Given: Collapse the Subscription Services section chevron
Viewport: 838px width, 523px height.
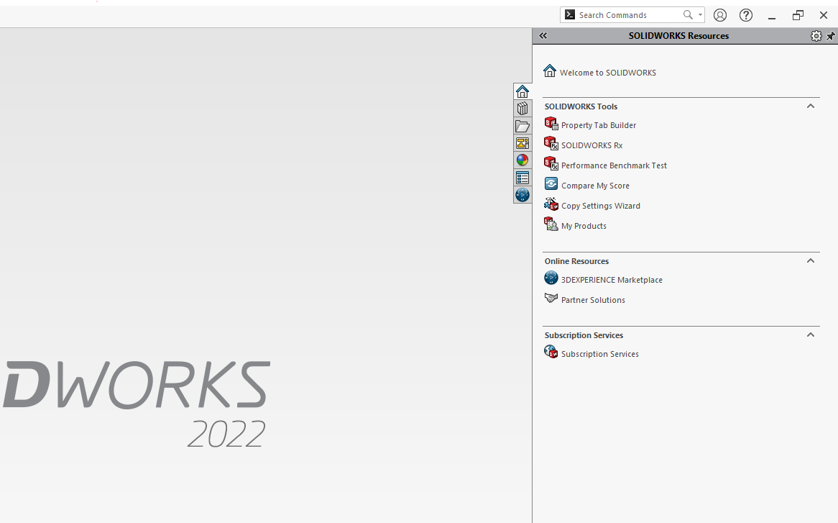Looking at the screenshot, I should point(810,335).
